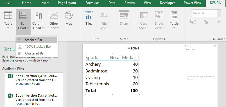Select the Cycling row cell
226x107 pixels.
pos(93,78)
